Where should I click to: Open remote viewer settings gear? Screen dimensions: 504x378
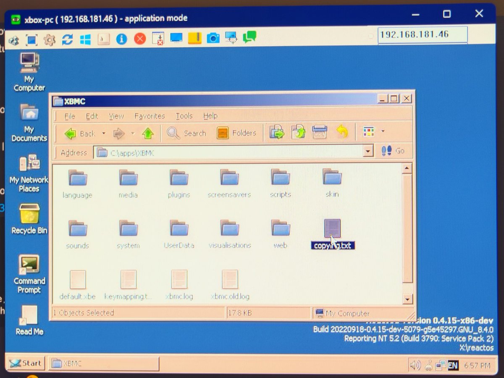point(50,40)
